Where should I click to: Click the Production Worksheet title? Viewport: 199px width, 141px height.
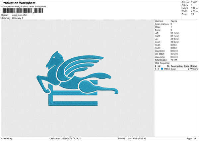point(18,3)
